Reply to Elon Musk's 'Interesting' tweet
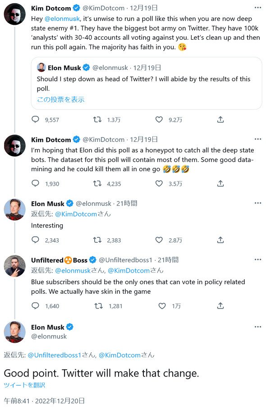266x409 pixels. tap(35, 240)
